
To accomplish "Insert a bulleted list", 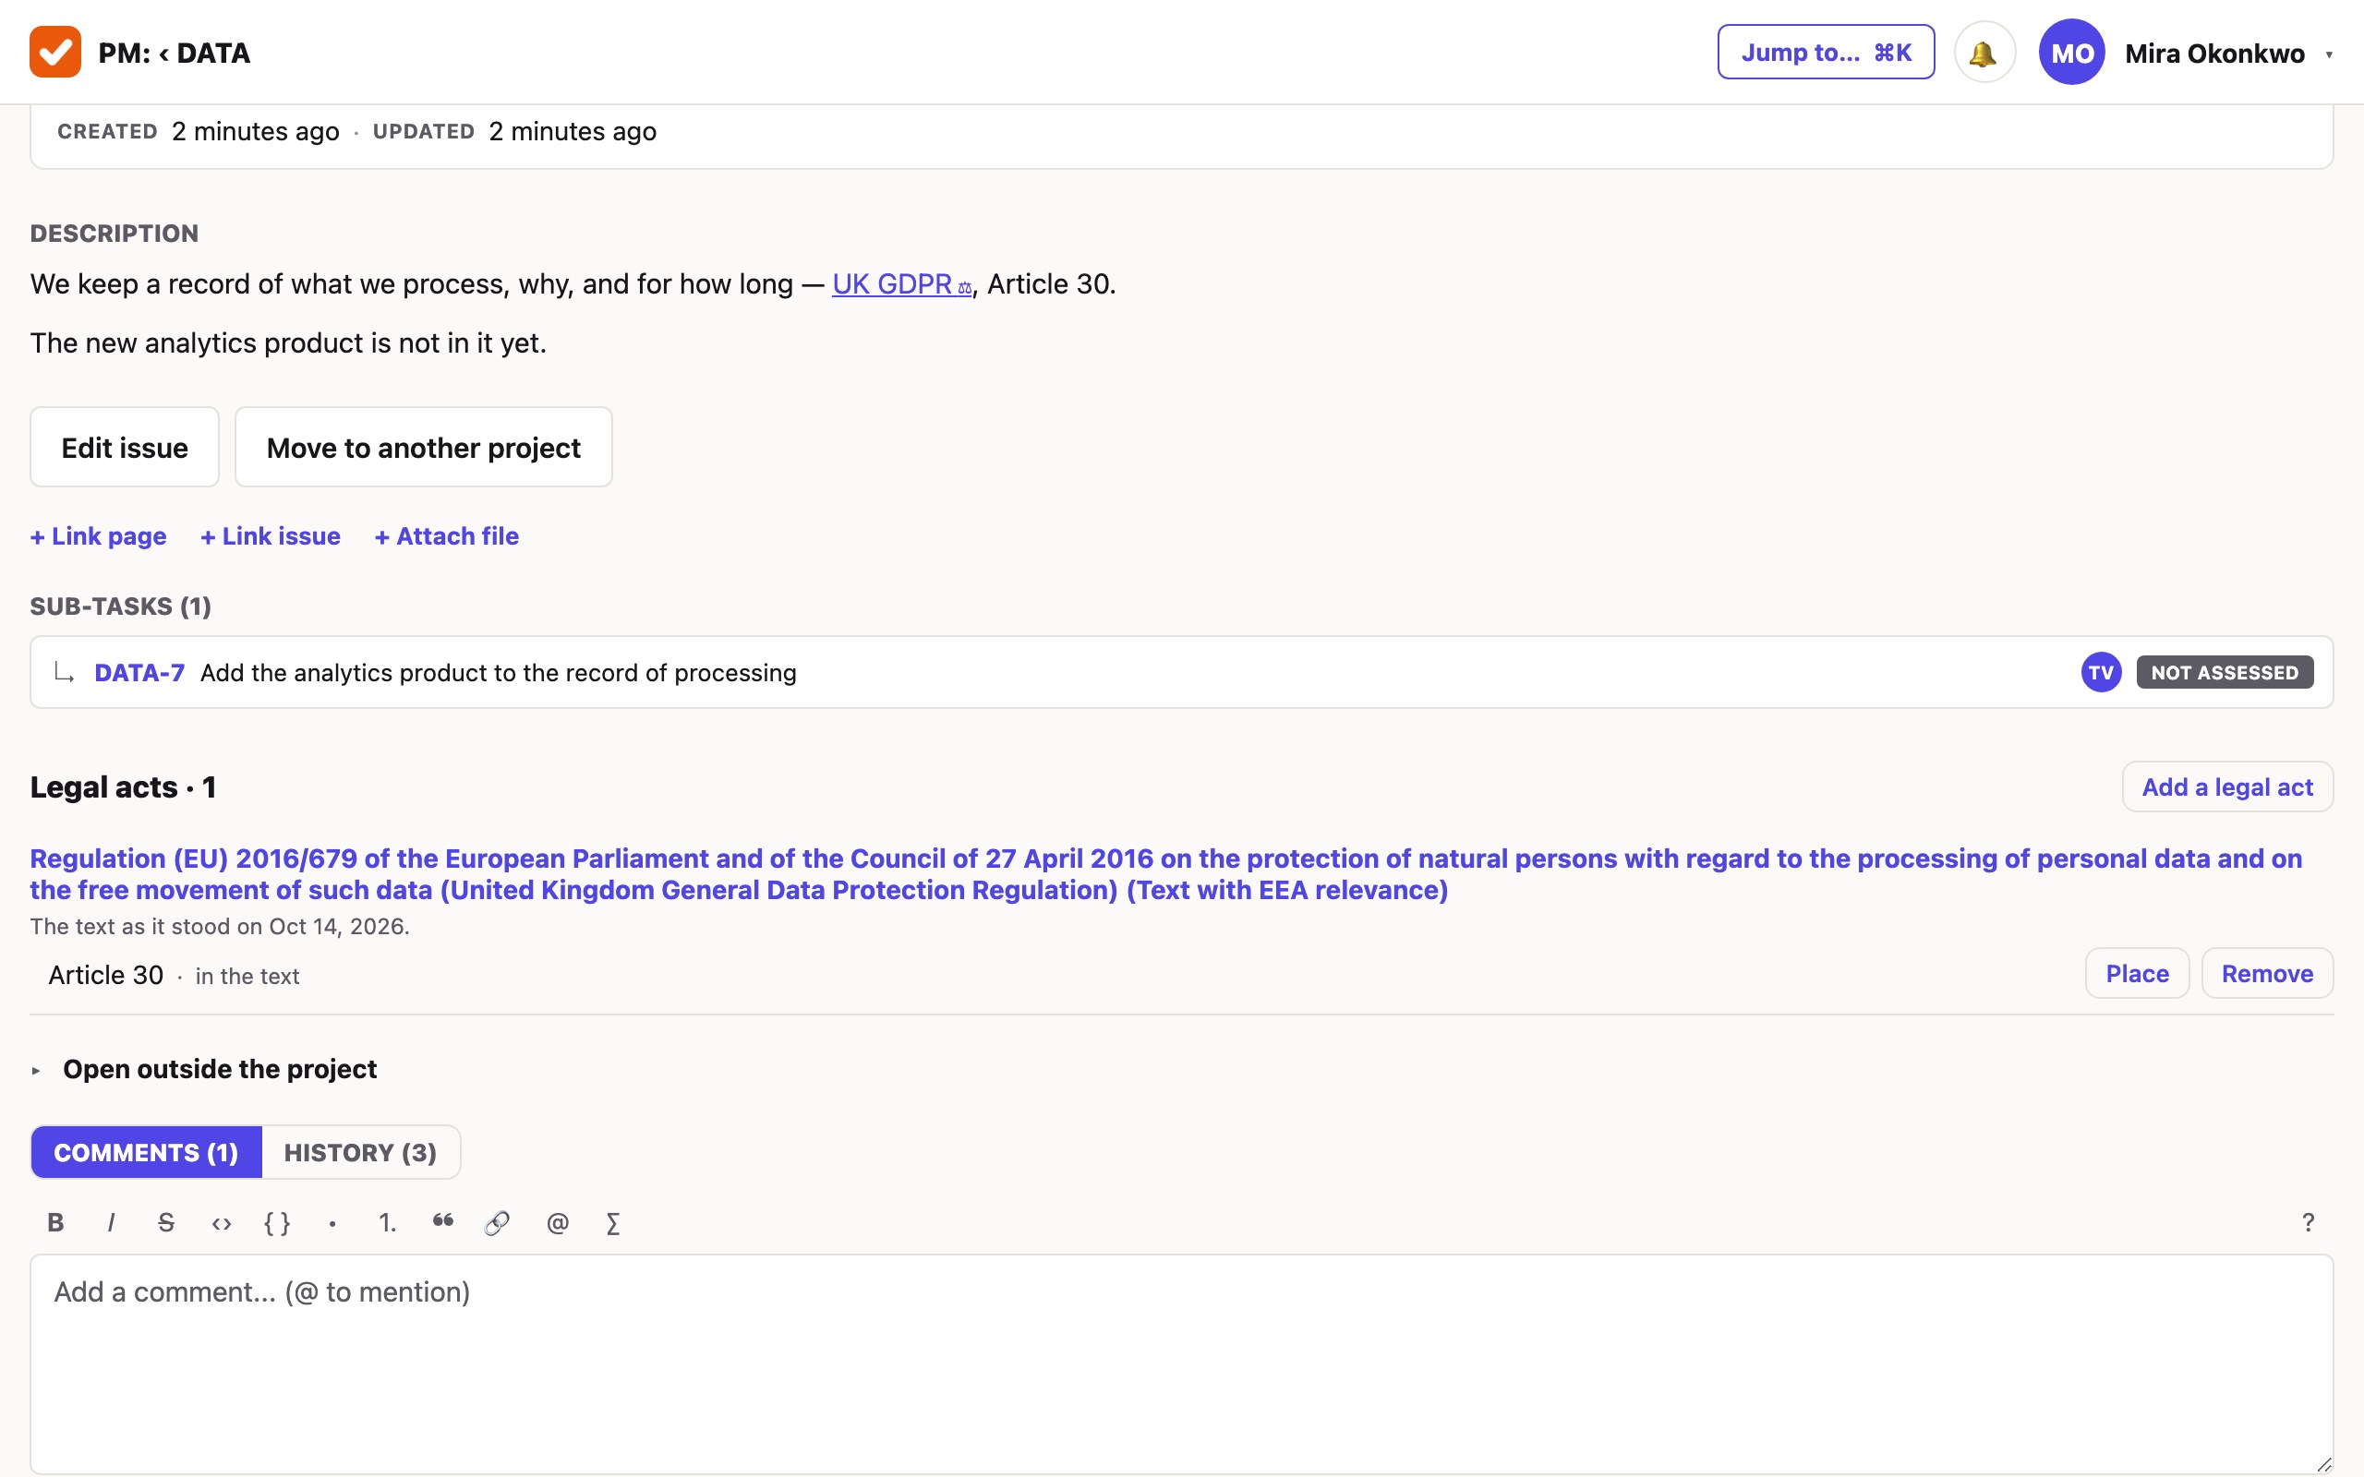I will (x=332, y=1222).
